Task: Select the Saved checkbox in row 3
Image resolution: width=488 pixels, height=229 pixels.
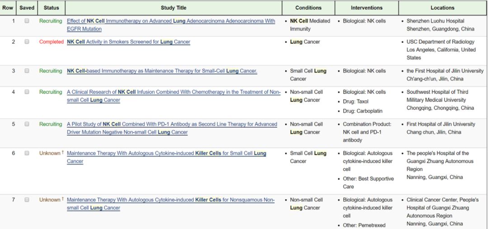Action: 27,71
